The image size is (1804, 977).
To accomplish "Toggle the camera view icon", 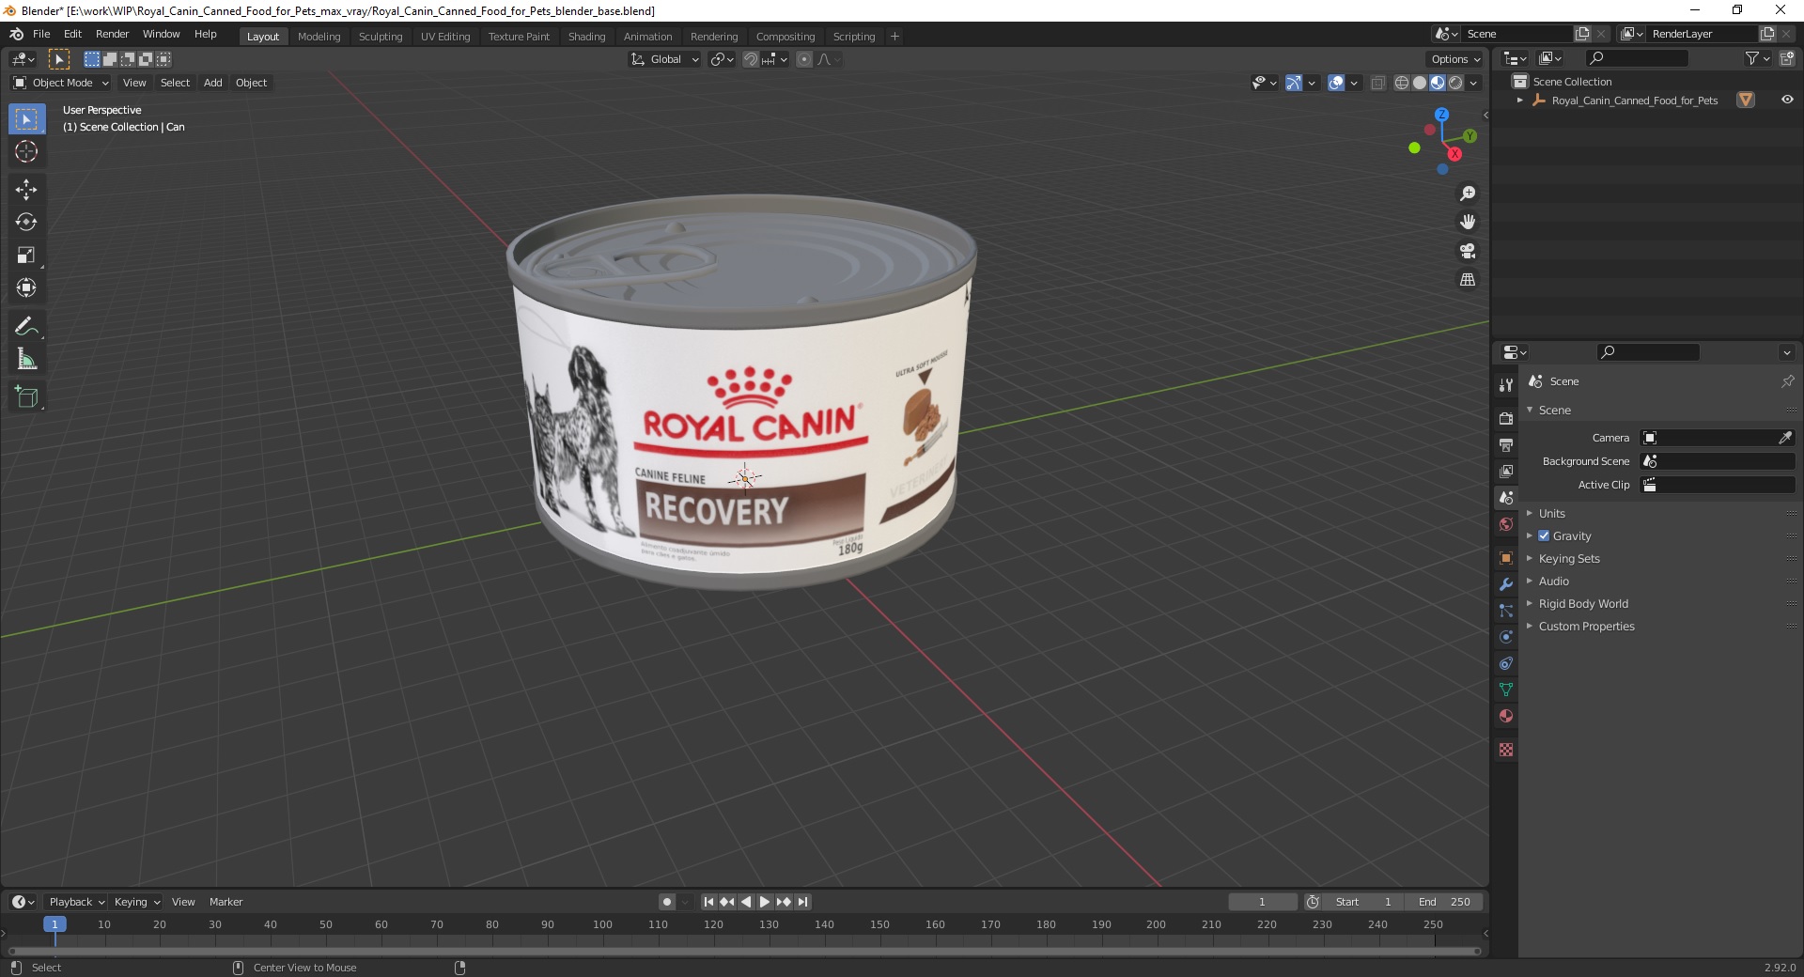I will 1468,251.
